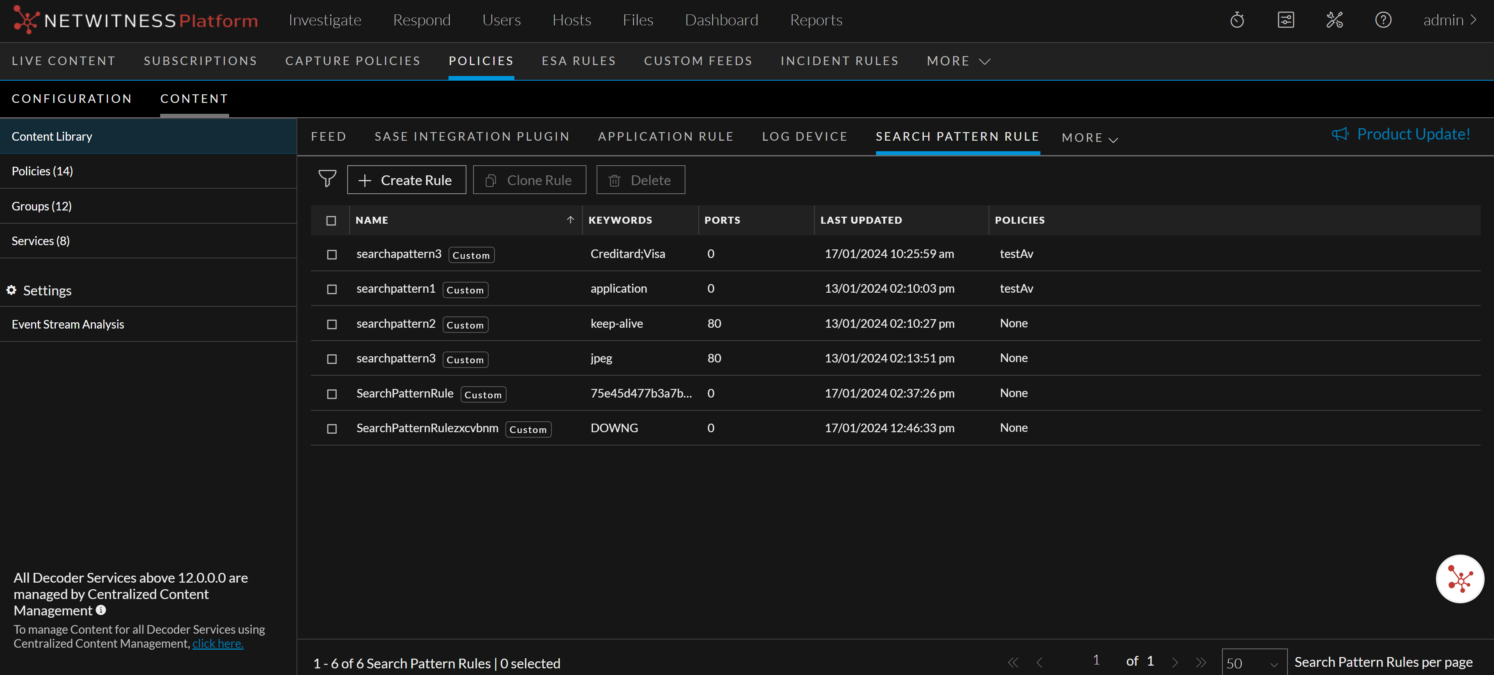Open the ESA Rules tab

[x=578, y=61]
